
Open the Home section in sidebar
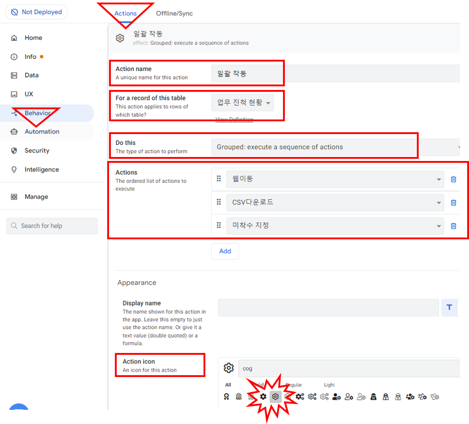point(33,38)
